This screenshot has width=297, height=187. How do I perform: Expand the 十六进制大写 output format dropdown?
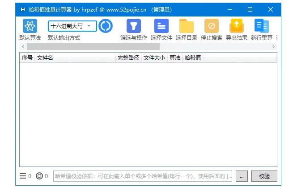click(x=72, y=26)
